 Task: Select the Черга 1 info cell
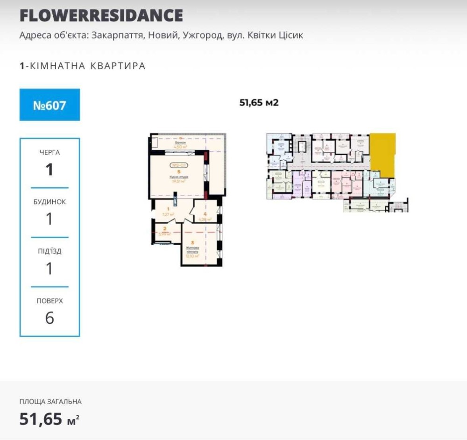point(50,163)
